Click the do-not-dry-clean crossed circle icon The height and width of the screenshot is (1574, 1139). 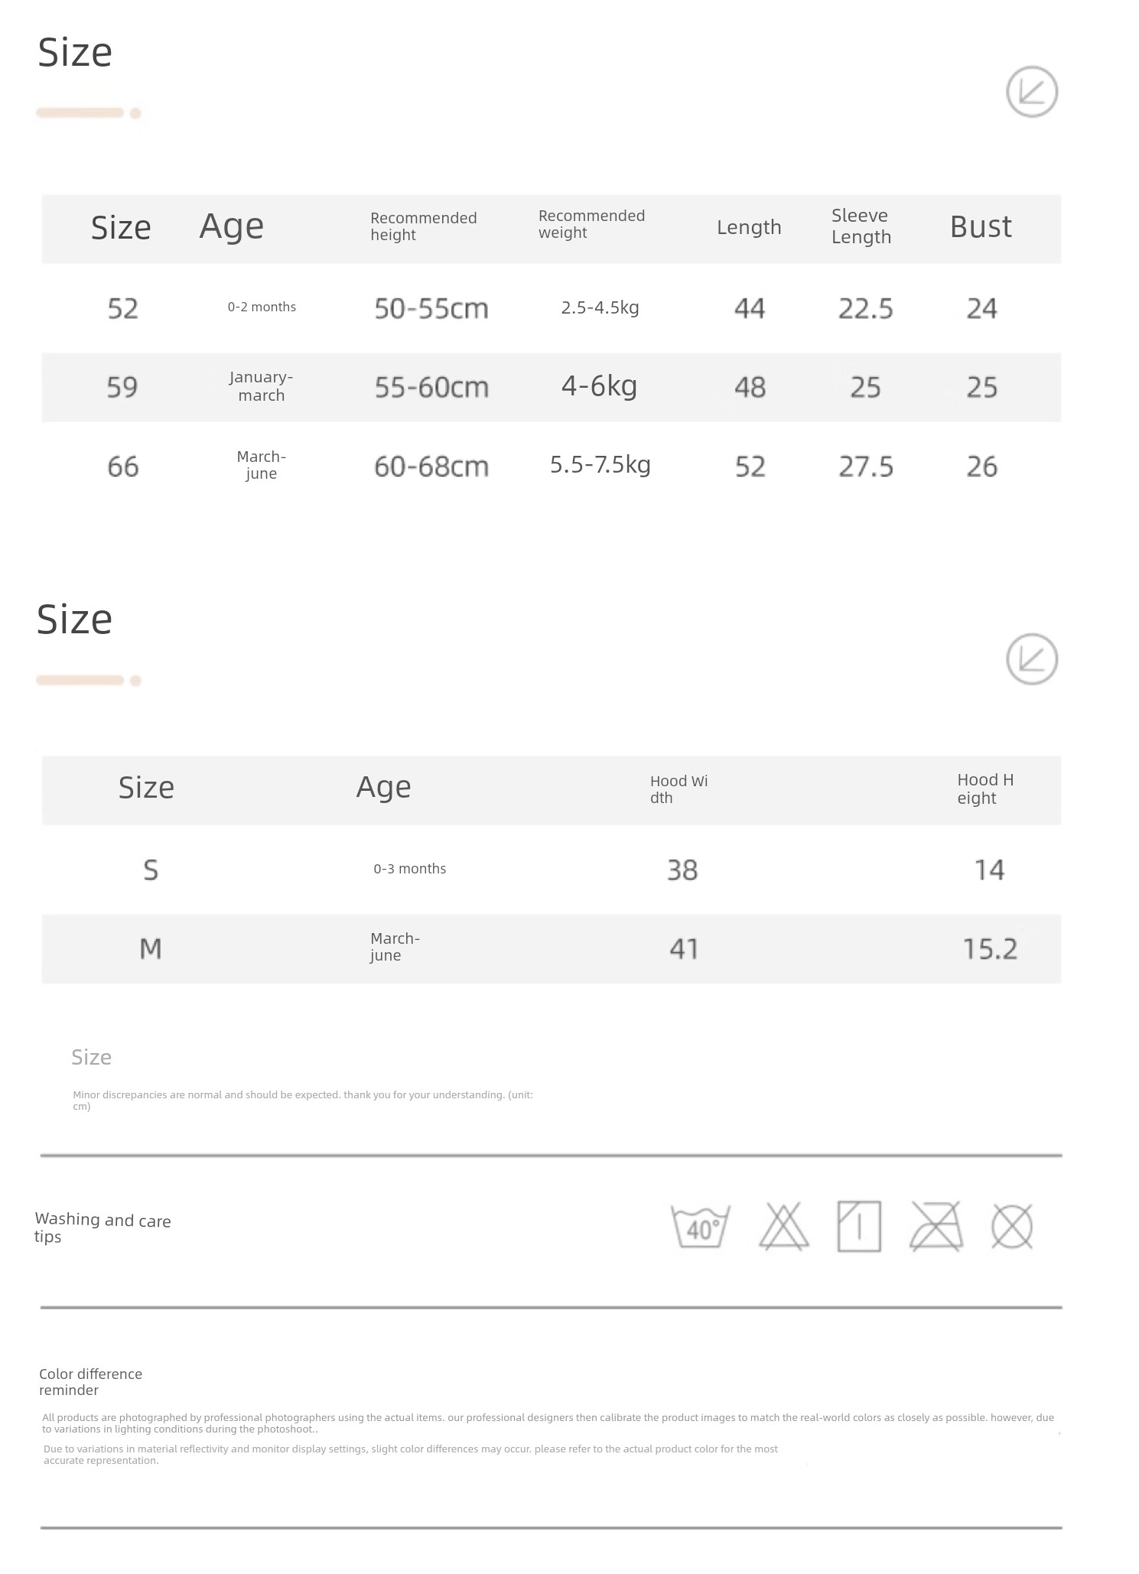click(1011, 1227)
